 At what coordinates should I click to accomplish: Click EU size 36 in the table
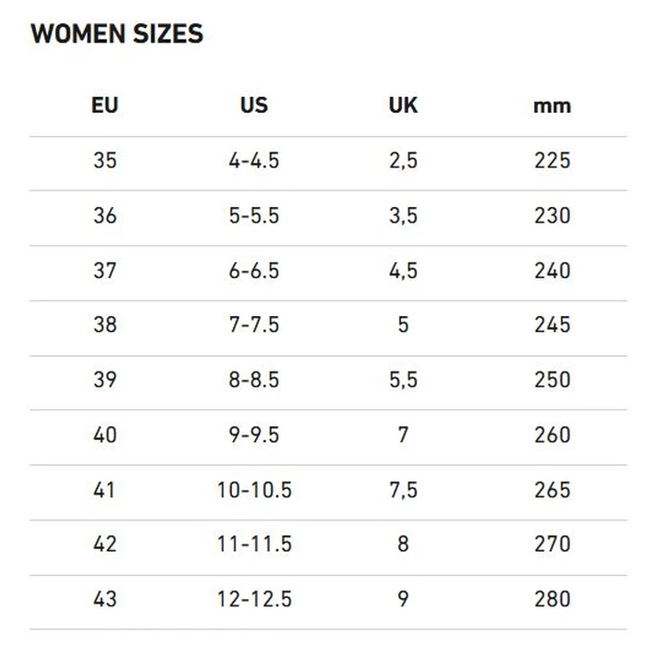pyautogui.click(x=105, y=215)
